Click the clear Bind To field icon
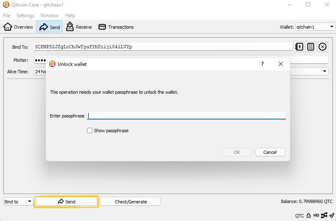The image size is (336, 221). (x=322, y=47)
